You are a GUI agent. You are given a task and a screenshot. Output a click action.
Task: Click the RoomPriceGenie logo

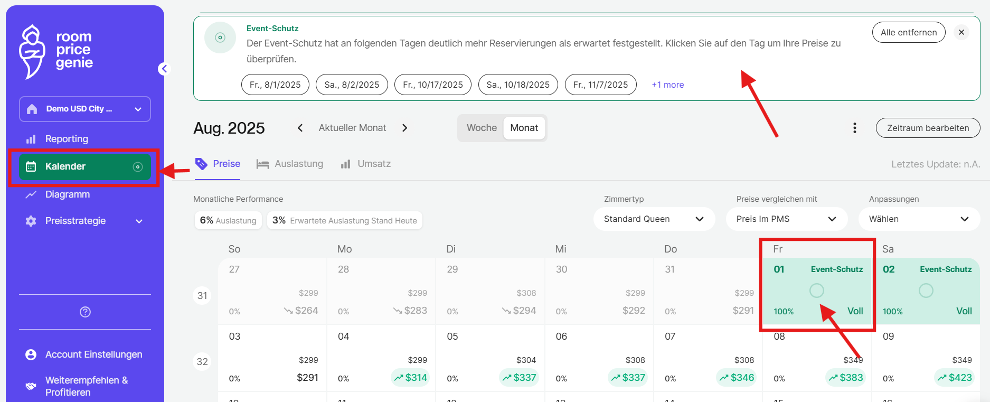tap(56, 51)
